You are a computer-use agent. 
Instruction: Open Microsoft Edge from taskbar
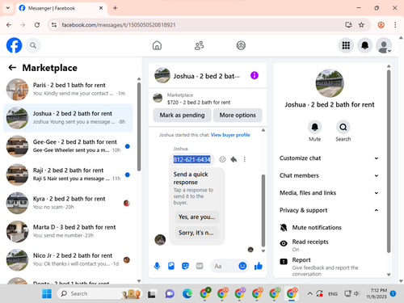(x=187, y=293)
